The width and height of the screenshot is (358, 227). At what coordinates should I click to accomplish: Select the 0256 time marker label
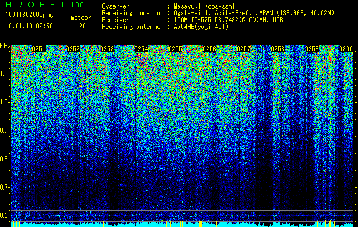[x=209, y=49]
